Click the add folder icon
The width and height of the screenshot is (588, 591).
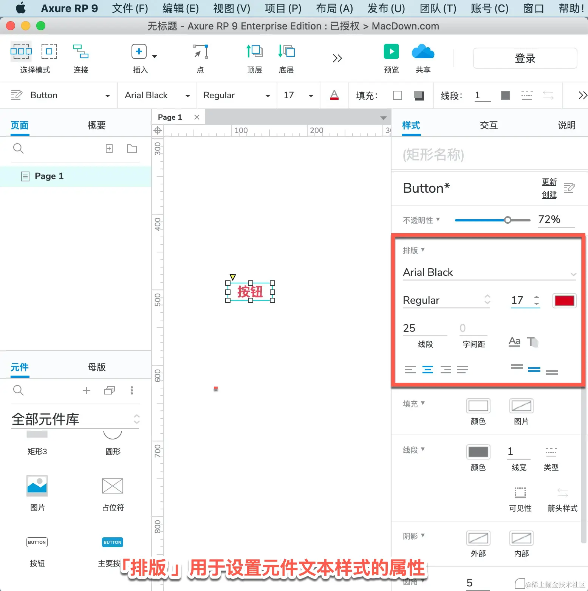132,149
